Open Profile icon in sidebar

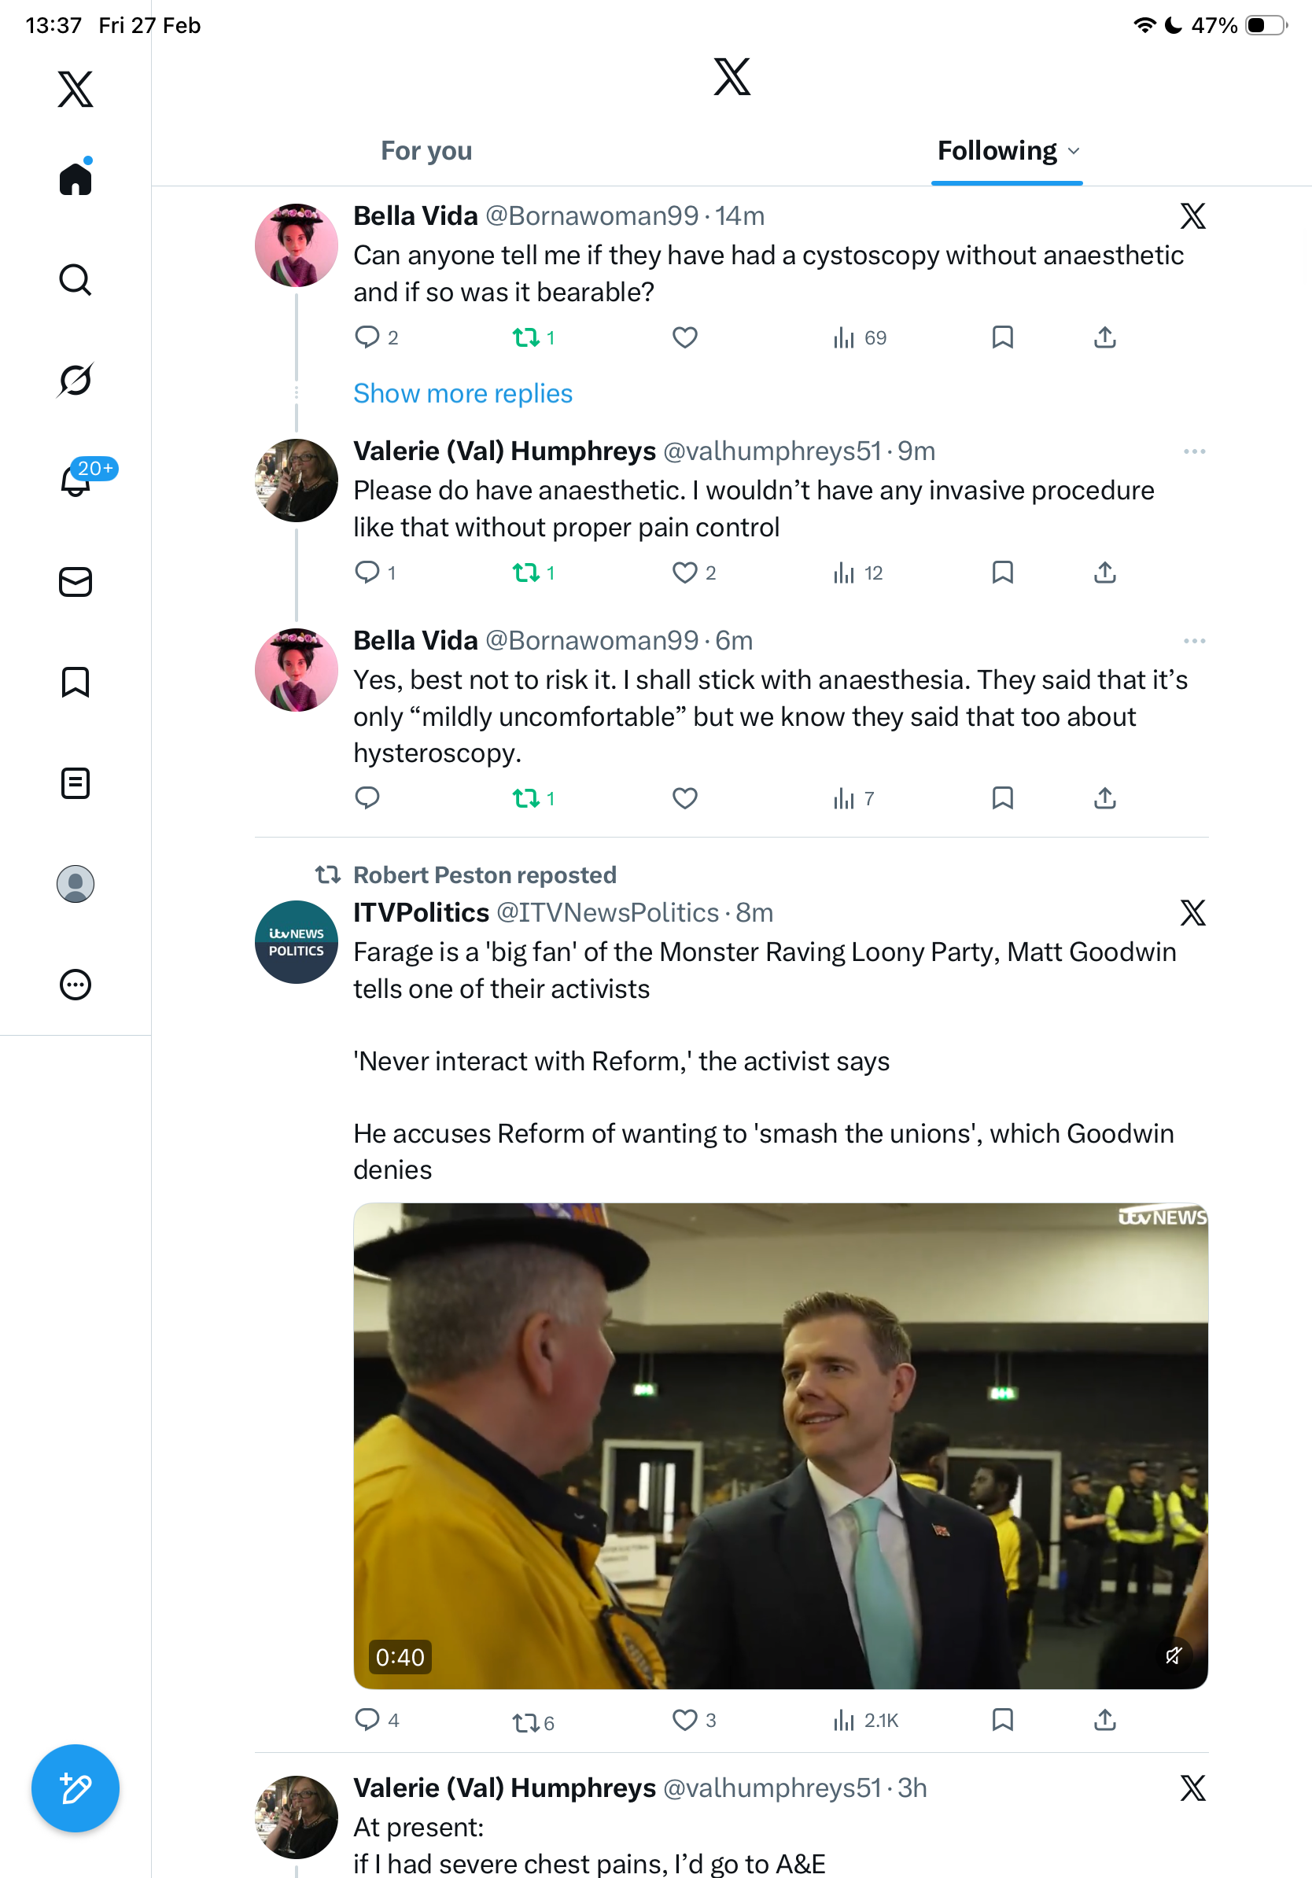click(x=76, y=883)
